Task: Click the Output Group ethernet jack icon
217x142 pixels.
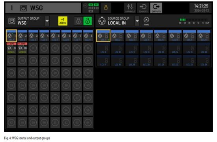Action: point(12,21)
